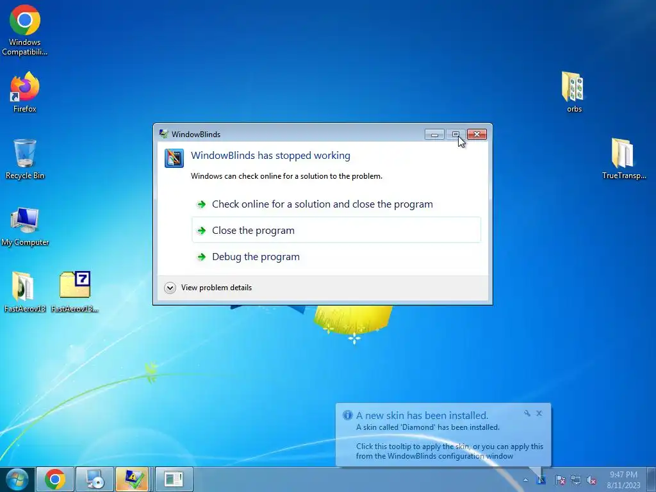Select the Firefox desktop icon
This screenshot has height=492, width=656.
(x=25, y=92)
